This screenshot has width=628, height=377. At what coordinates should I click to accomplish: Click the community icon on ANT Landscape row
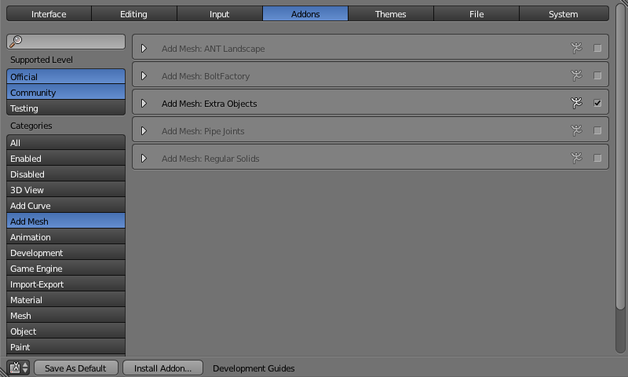pos(577,49)
